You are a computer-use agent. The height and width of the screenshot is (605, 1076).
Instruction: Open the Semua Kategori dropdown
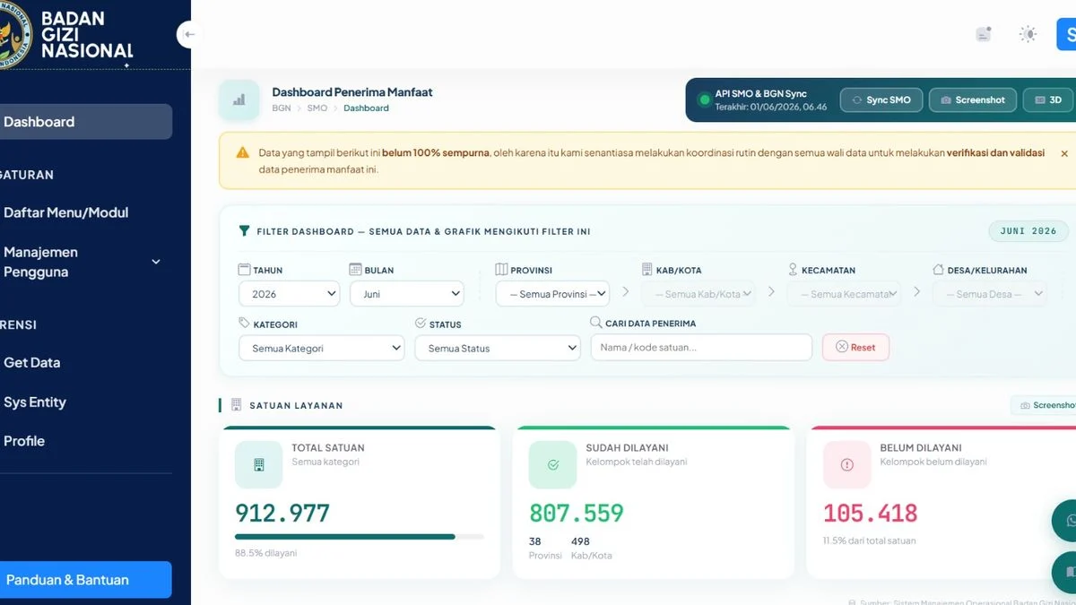[321, 348]
